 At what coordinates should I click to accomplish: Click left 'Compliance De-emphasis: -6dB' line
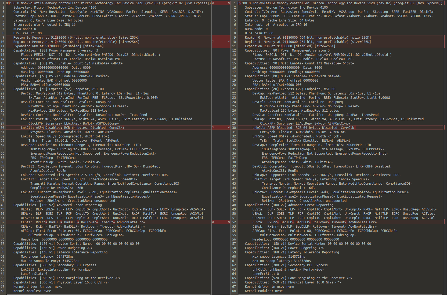[57, 188]
